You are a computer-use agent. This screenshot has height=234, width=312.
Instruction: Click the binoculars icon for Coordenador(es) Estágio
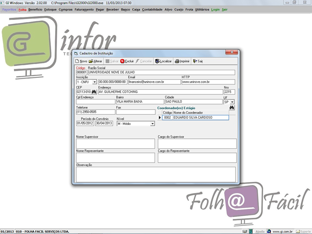pyautogui.click(x=232, y=107)
